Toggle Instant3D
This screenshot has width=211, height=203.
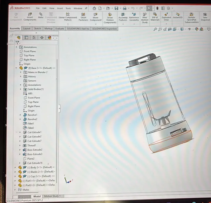point(178,16)
